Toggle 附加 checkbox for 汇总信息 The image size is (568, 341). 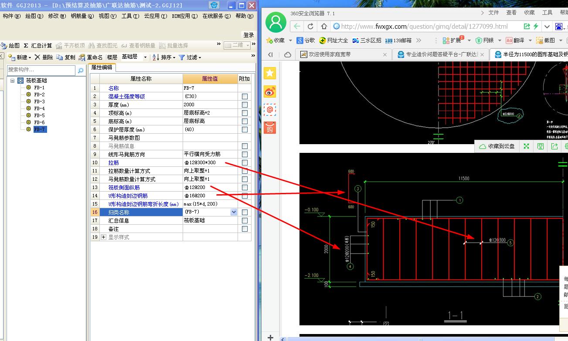pos(245,221)
